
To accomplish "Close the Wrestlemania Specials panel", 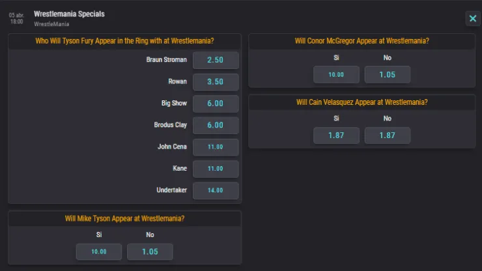I will pyautogui.click(x=472, y=19).
